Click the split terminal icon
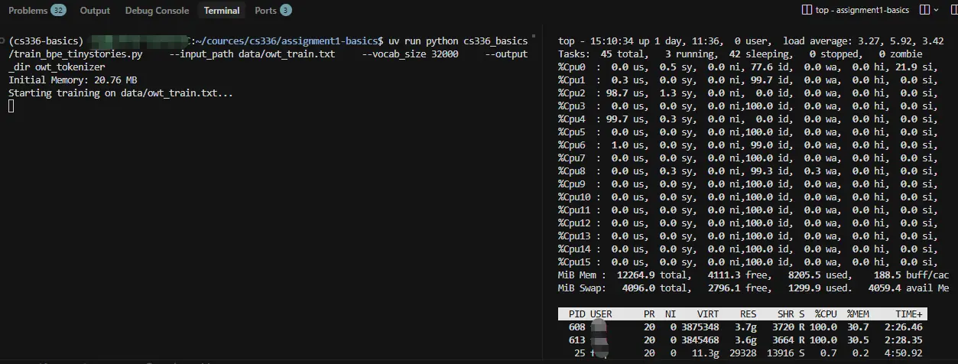The image size is (958, 364). pos(924,10)
